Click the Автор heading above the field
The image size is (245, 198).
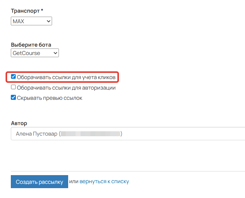click(x=19, y=123)
